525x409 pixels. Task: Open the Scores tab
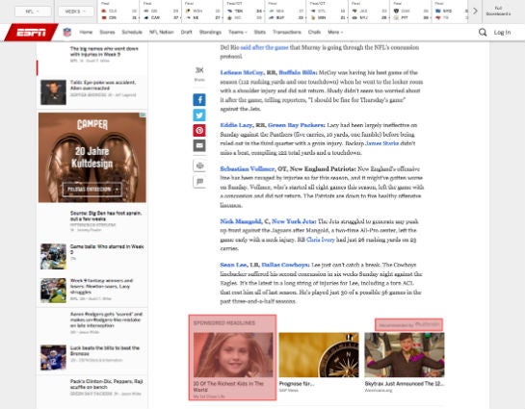tap(107, 32)
